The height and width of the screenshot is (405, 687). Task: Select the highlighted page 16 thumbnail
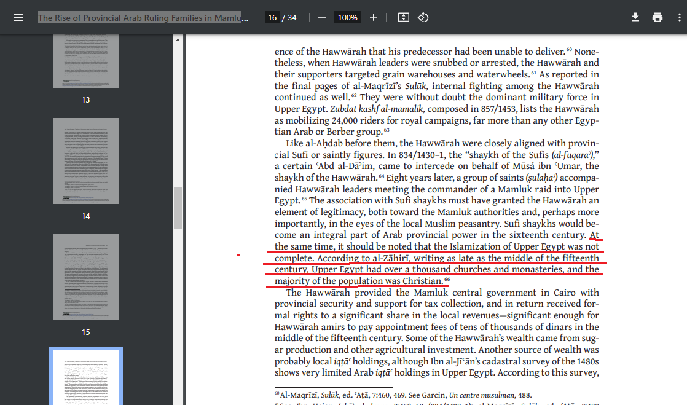coord(86,377)
